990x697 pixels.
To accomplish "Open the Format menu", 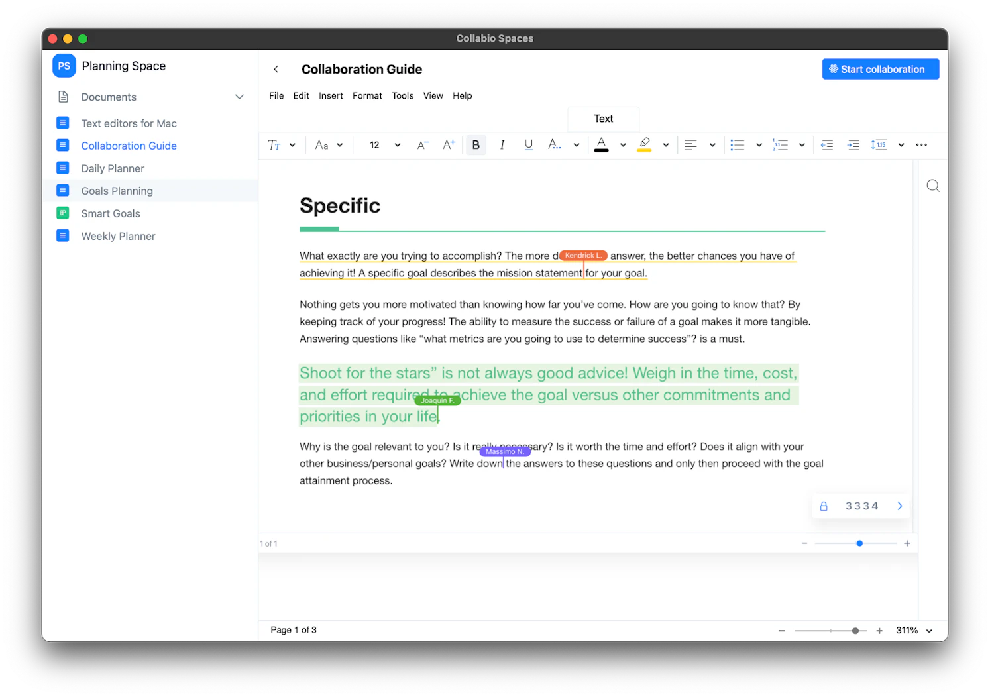I will coord(367,96).
